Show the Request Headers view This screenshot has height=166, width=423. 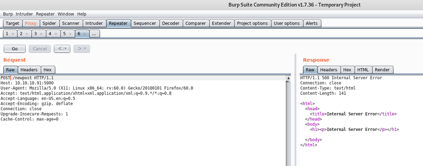[x=29, y=69]
